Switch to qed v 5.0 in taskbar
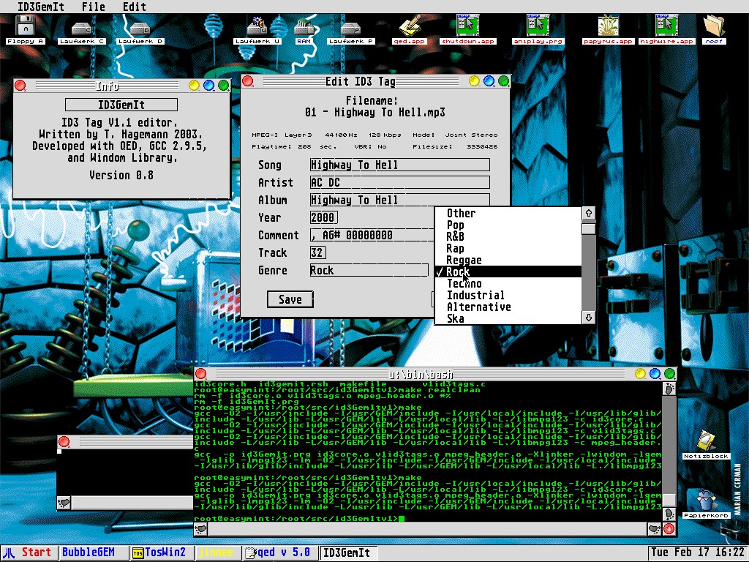 click(280, 552)
